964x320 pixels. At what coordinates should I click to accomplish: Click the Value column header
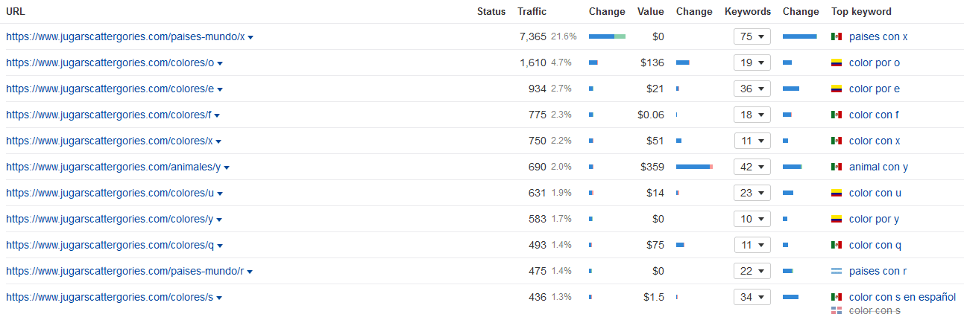tap(651, 11)
